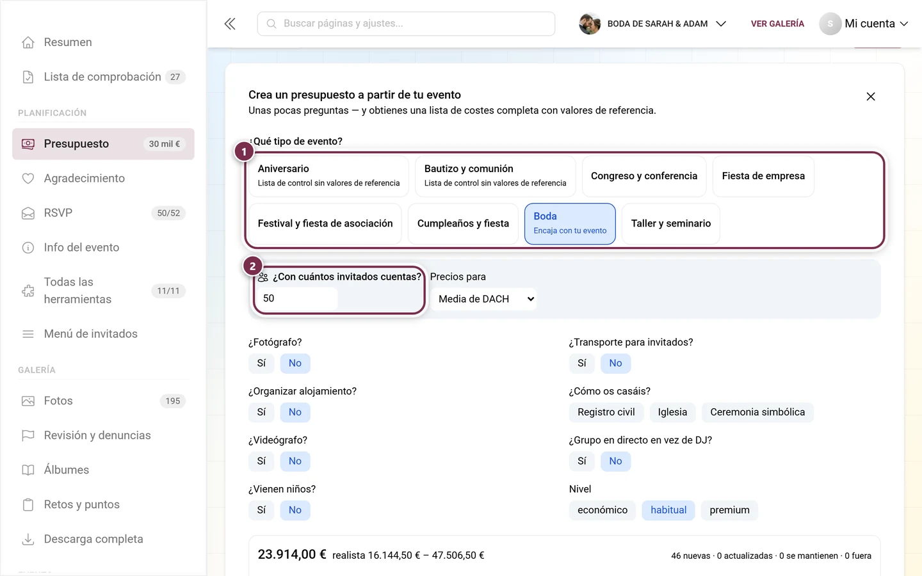922x576 pixels.
Task: Open the Mi cuenta dropdown
Action: tap(864, 24)
